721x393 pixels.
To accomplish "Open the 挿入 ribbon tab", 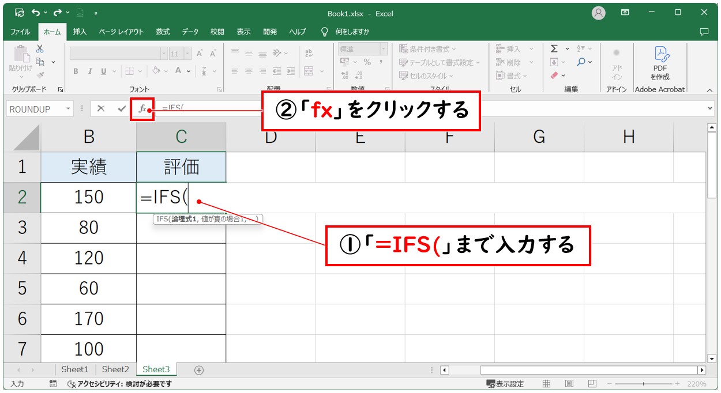I will [x=80, y=32].
